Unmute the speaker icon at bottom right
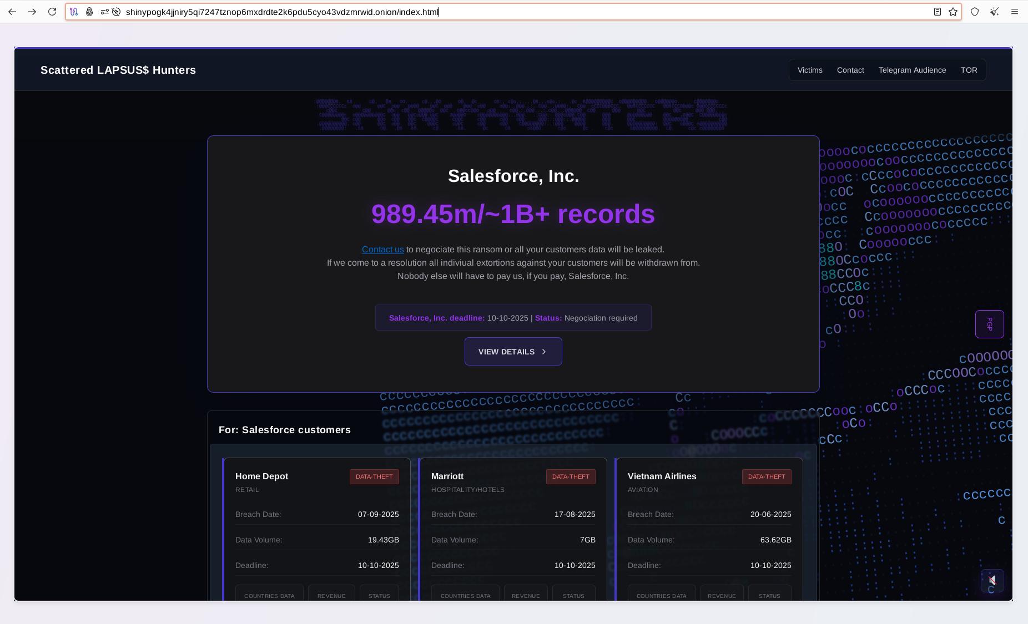The image size is (1028, 624). point(992,581)
